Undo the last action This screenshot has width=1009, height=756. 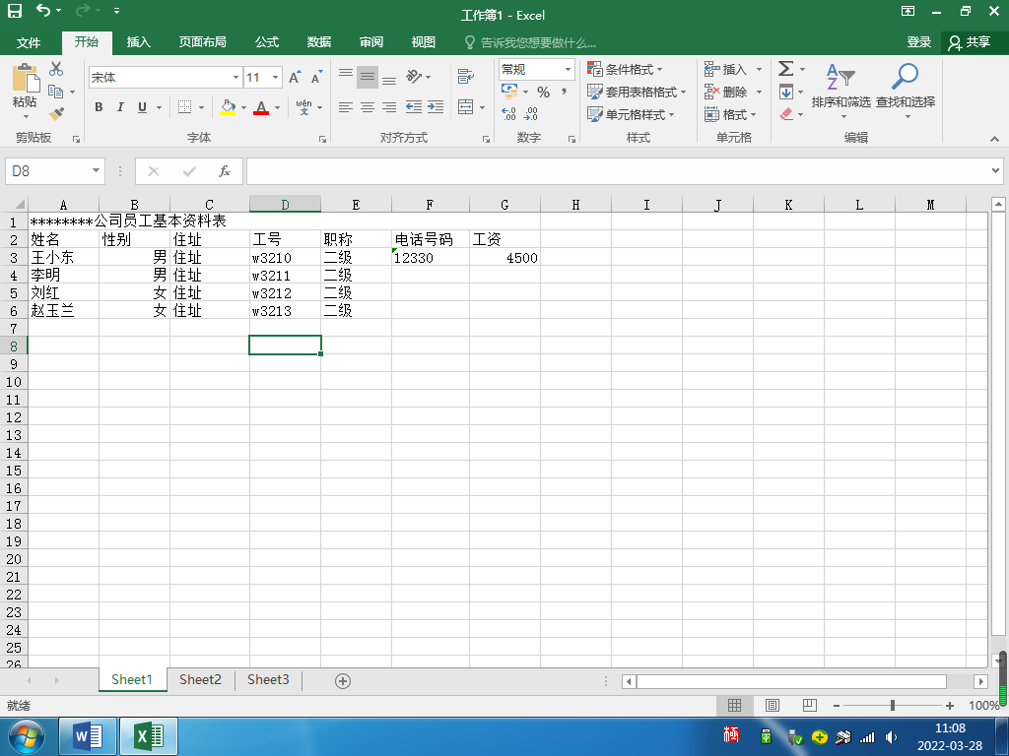coord(43,10)
